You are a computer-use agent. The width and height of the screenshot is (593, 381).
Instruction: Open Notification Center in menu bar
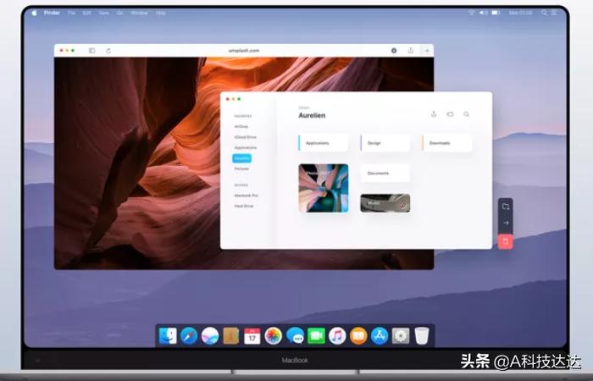pyautogui.click(x=554, y=13)
